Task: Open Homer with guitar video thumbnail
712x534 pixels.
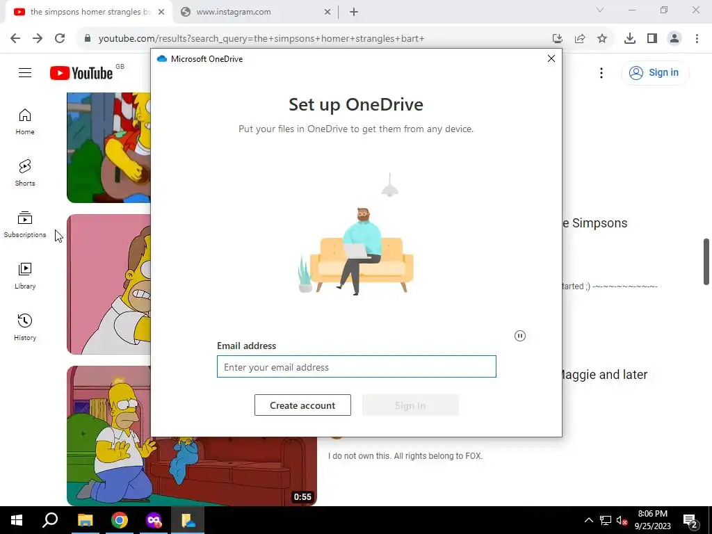Action: tap(108, 147)
